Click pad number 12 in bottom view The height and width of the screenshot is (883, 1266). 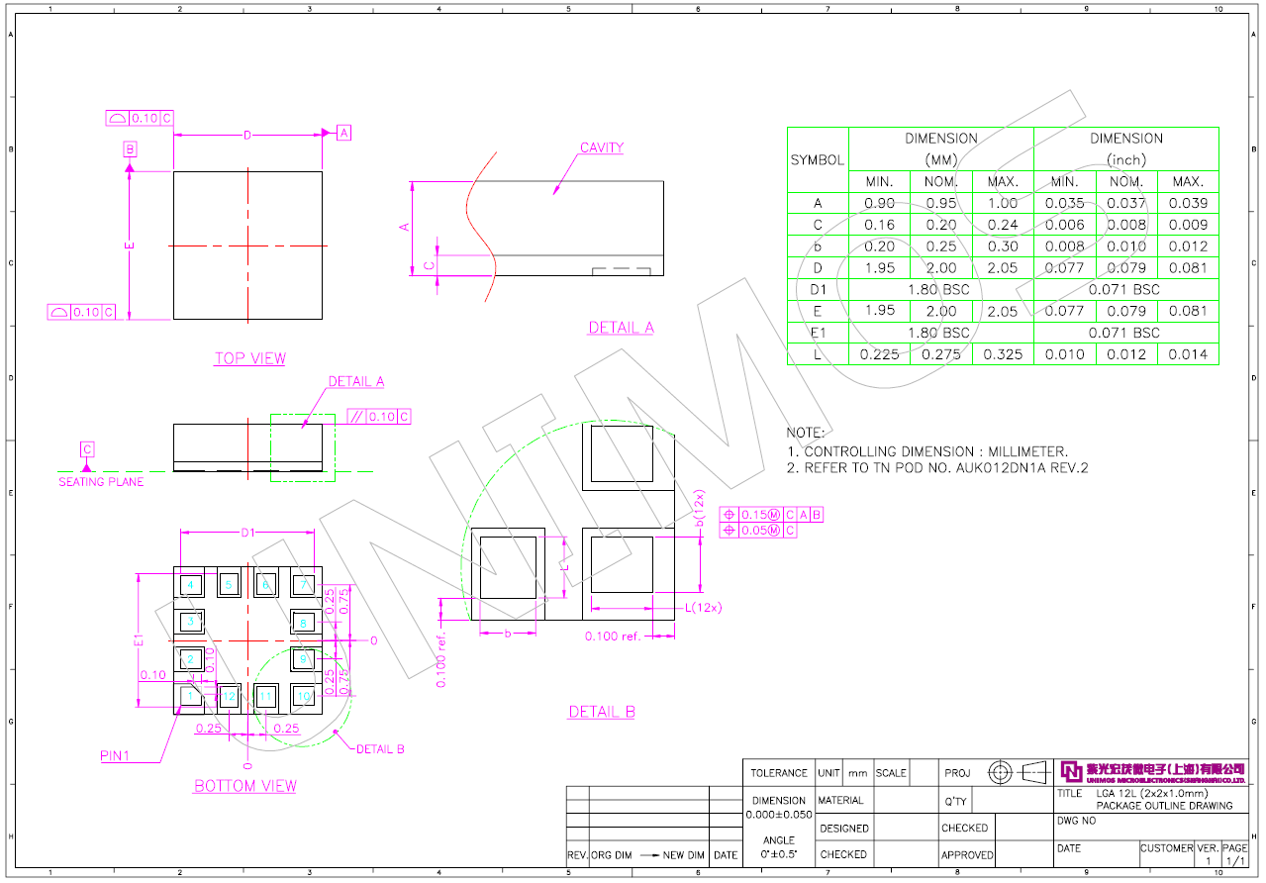[x=229, y=697]
